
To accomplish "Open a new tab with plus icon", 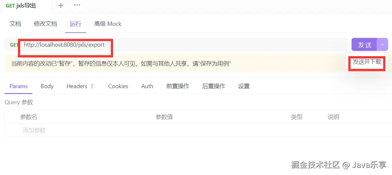I will tap(61, 5).
